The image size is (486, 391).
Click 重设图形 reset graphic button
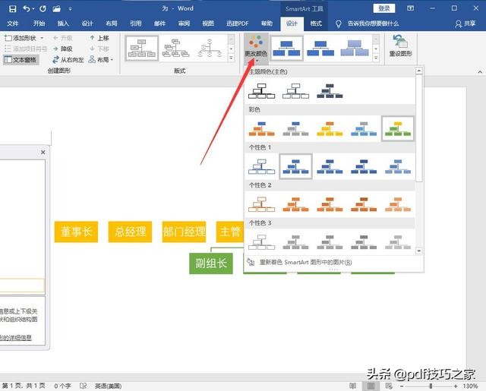[401, 46]
